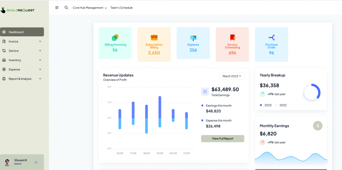342x170 pixels.
Task: Click the Expense this month legend dot
Action: click(202, 120)
